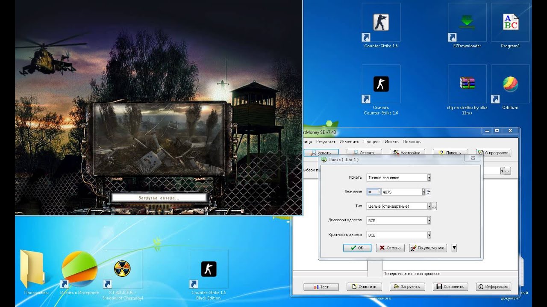
Task: Expand the Кратность адреса dropdown
Action: pyautogui.click(x=429, y=235)
